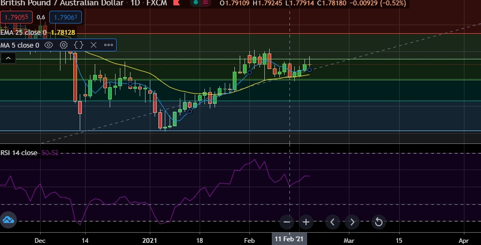The image size is (481, 245).
Task: Click the Feb label on time axis
Action: click(249, 241)
